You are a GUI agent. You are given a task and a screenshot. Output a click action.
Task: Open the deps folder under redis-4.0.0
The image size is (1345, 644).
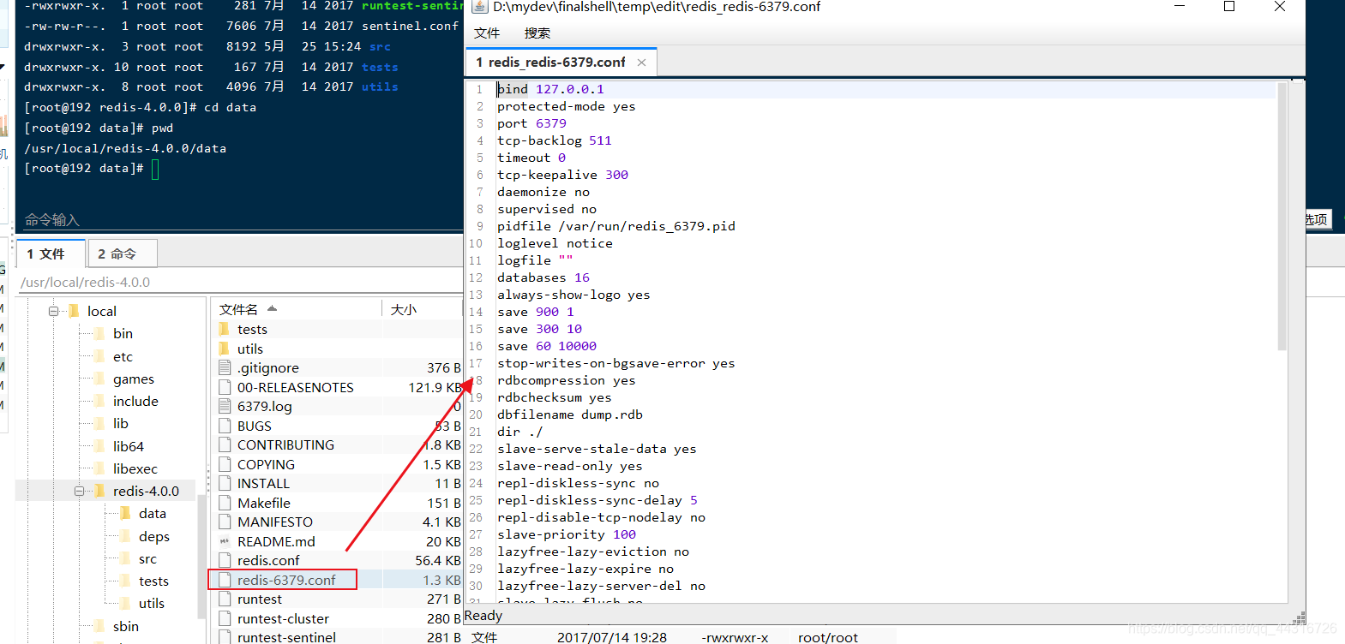click(154, 536)
